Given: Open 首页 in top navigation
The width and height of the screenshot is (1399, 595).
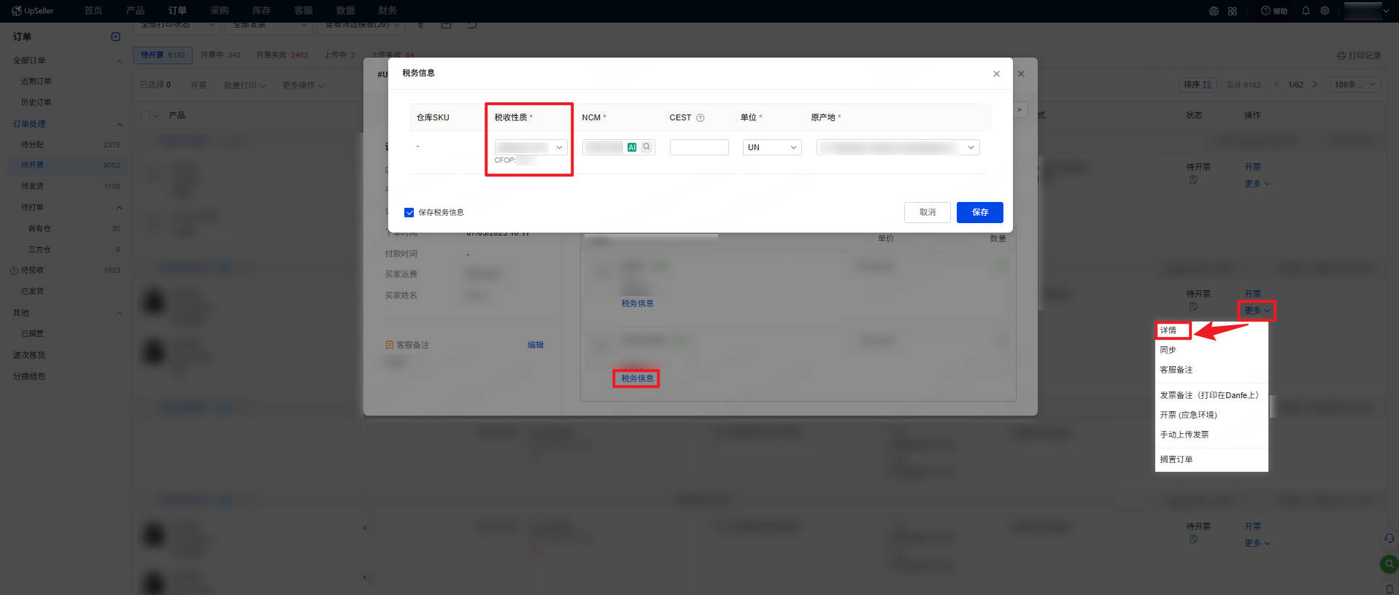Looking at the screenshot, I should (93, 11).
